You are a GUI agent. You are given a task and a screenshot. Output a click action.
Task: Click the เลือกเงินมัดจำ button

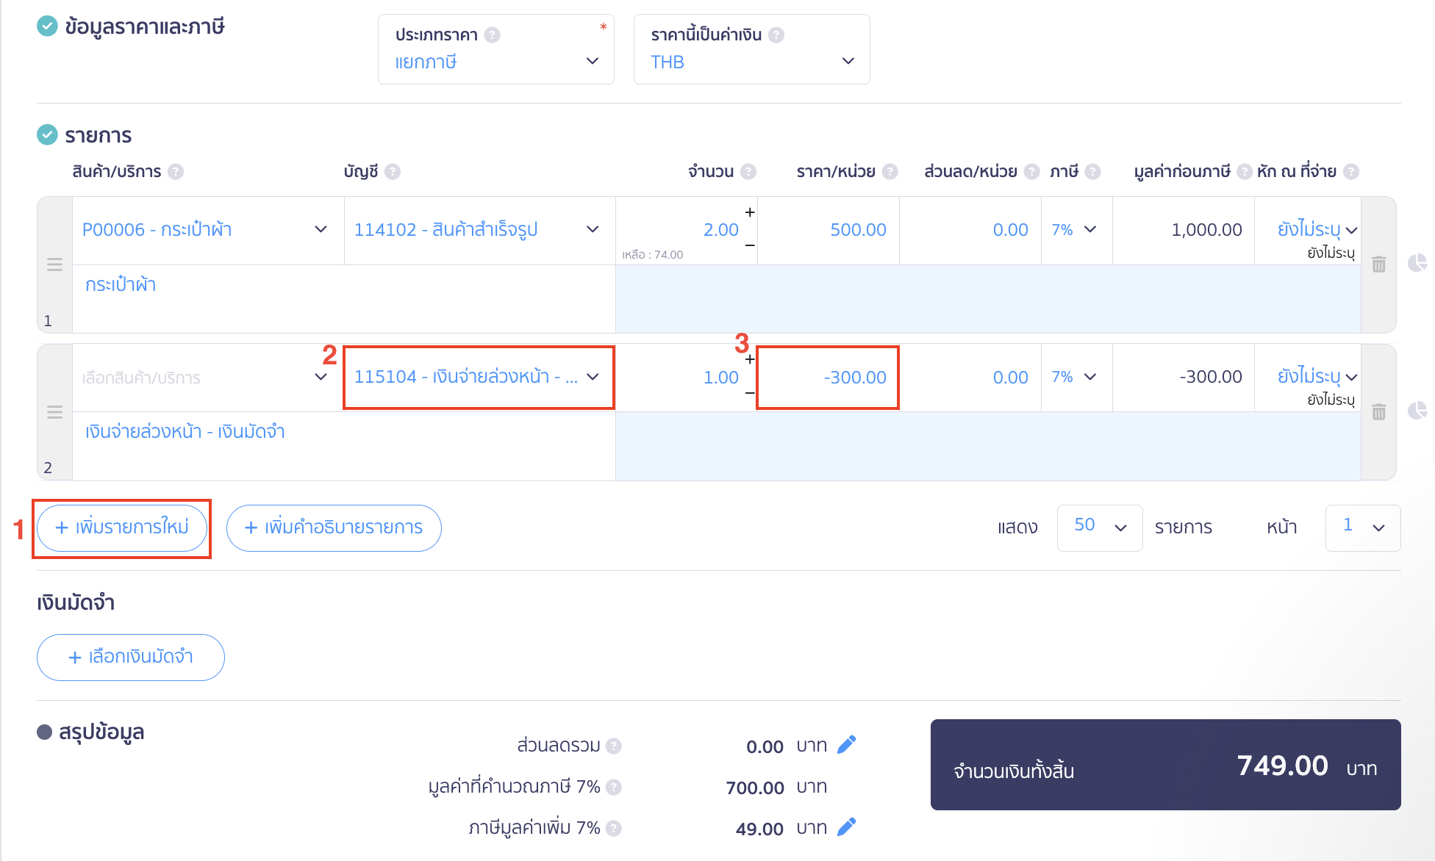[130, 657]
